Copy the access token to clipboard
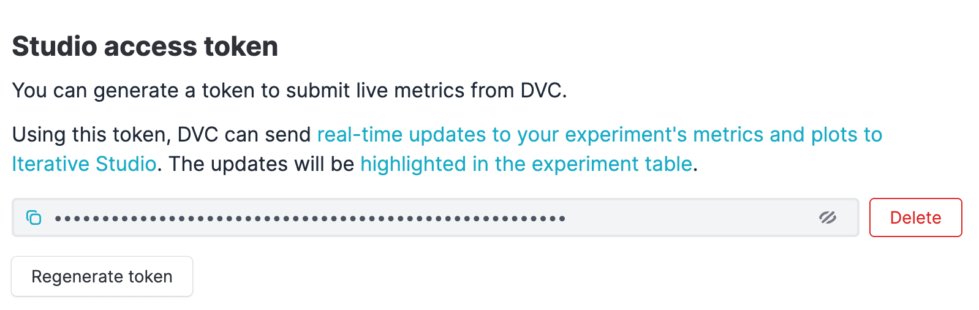 click(x=34, y=217)
